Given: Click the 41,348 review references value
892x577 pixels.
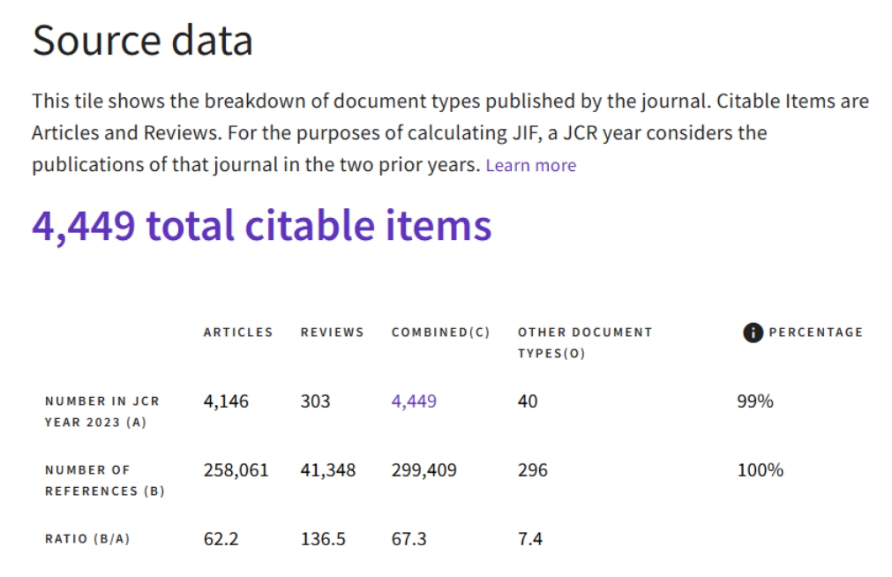Looking at the screenshot, I should click(328, 470).
